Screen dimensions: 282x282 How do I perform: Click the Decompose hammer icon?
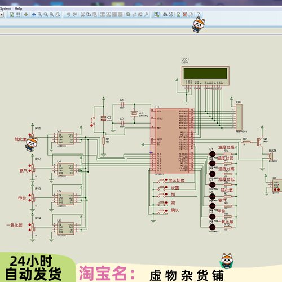pos(146,15)
